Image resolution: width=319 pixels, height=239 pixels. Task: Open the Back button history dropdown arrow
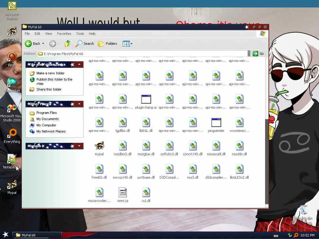43,44
